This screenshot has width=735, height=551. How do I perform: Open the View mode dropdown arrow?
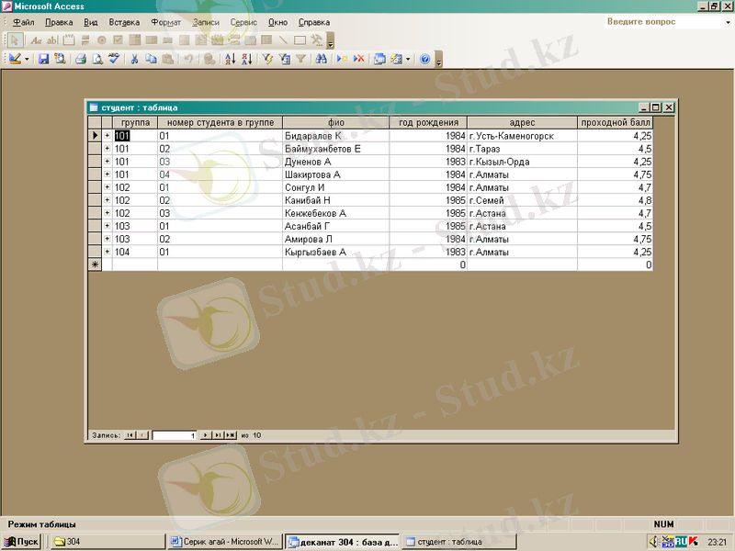coord(28,59)
